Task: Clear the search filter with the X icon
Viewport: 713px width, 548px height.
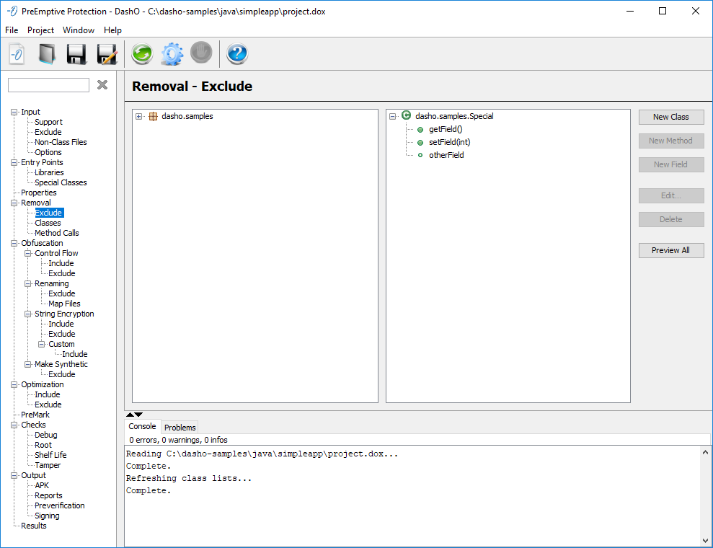Action: point(102,85)
